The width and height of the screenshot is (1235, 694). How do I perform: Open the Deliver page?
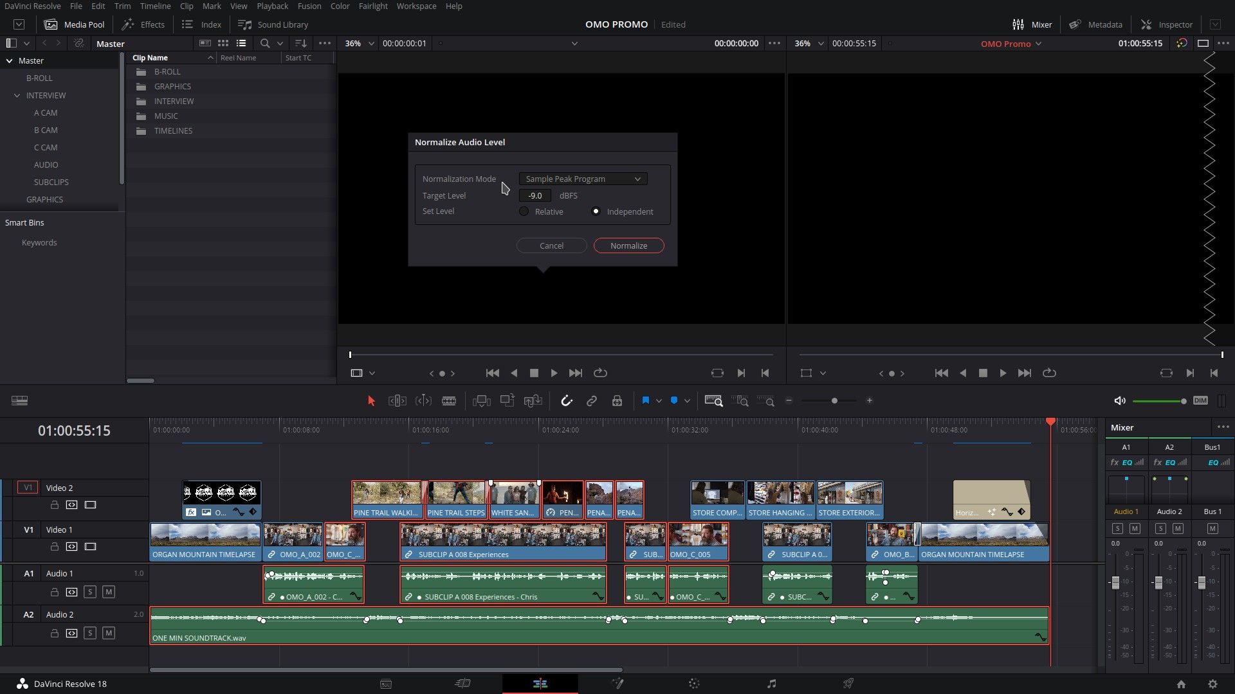click(x=848, y=683)
